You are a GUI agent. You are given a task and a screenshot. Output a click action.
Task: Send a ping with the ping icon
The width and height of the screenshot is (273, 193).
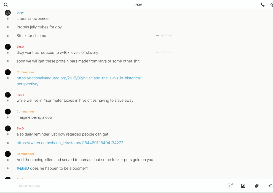(x=270, y=186)
